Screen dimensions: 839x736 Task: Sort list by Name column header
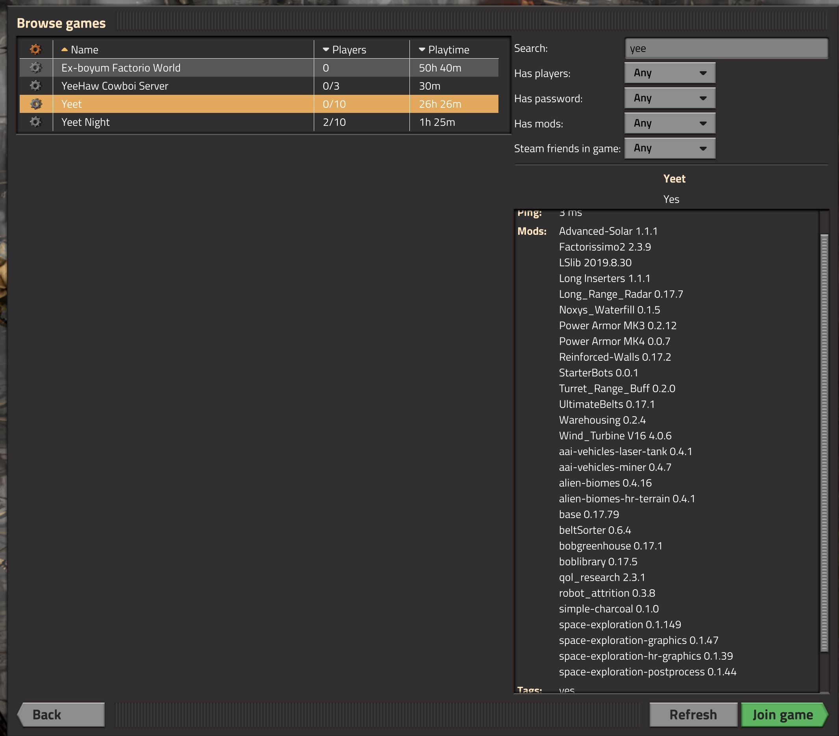pos(84,50)
